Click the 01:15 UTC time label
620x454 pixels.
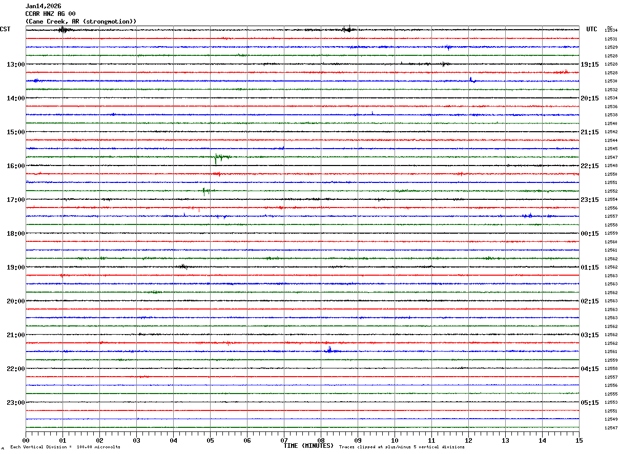pyautogui.click(x=590, y=267)
